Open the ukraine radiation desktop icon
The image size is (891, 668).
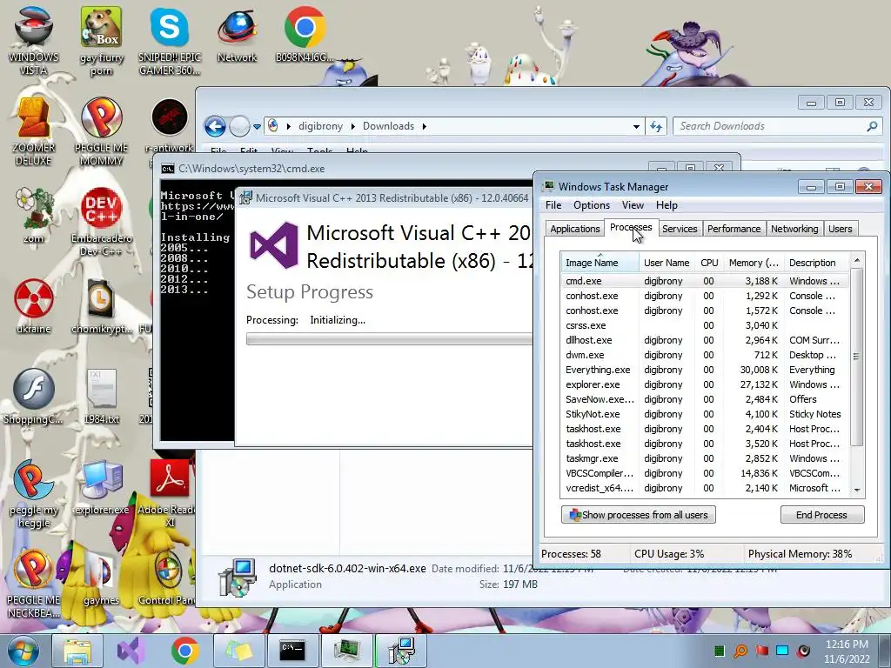click(x=33, y=305)
